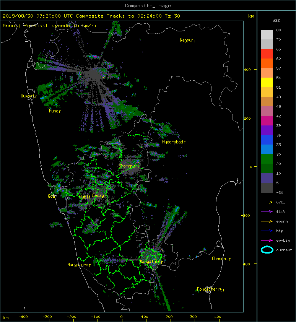Click the Bangalore city label

tap(150, 262)
